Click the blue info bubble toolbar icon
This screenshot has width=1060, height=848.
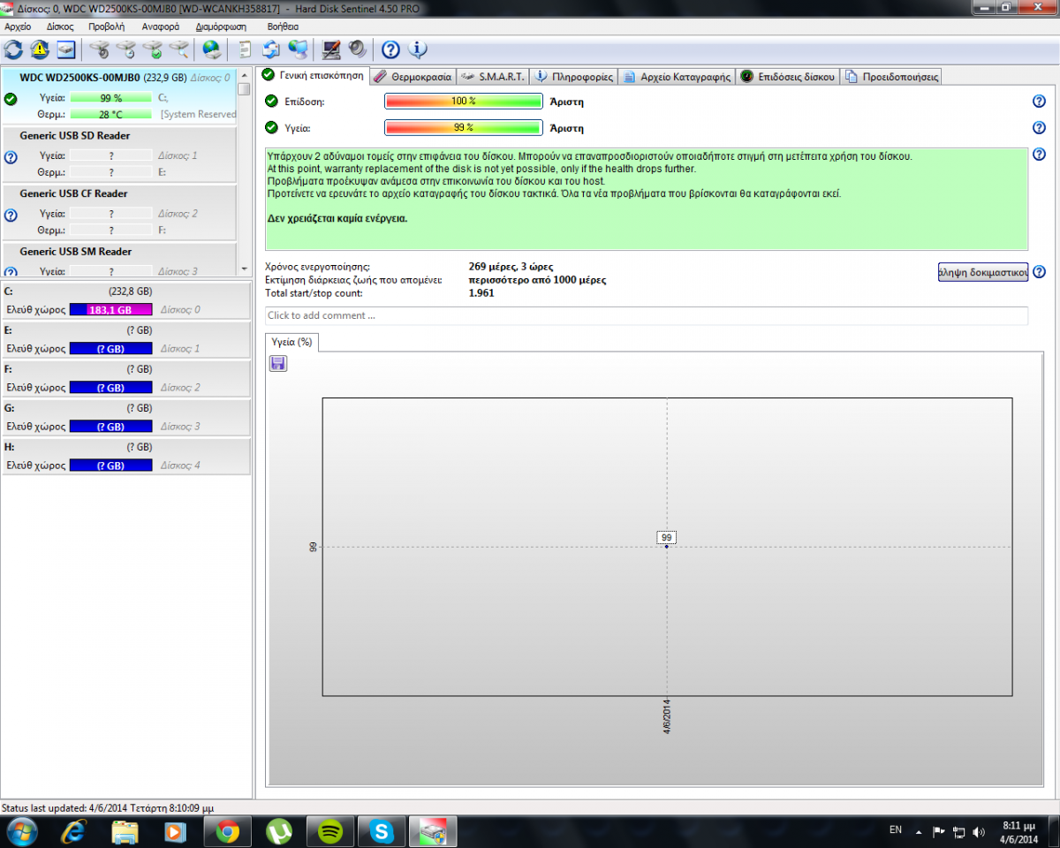pyautogui.click(x=418, y=49)
